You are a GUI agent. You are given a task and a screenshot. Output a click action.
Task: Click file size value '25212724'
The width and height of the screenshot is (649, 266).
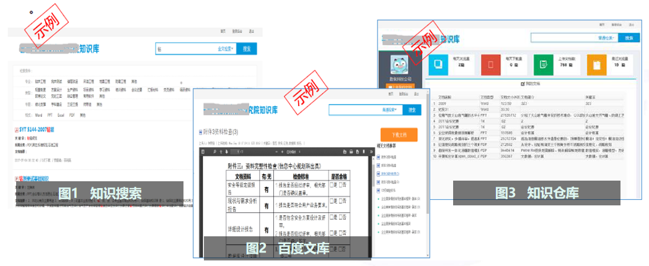[510, 140]
